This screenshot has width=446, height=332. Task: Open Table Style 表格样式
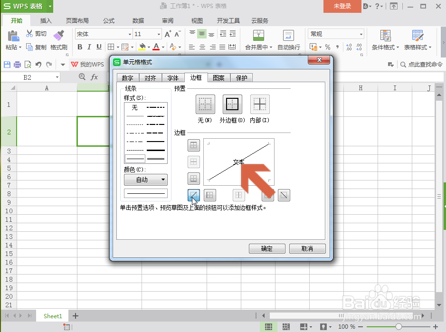click(x=418, y=40)
